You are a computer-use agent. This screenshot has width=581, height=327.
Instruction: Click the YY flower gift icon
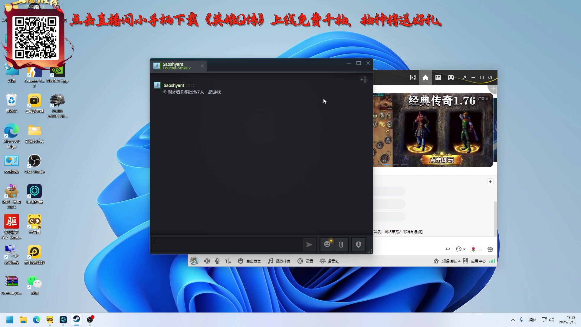[x=474, y=249]
